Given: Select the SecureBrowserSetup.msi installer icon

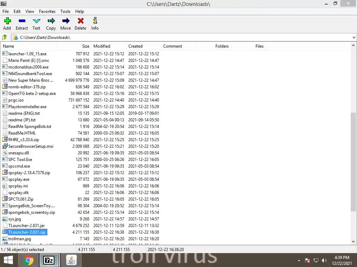Looking at the screenshot, I should tap(5, 146).
